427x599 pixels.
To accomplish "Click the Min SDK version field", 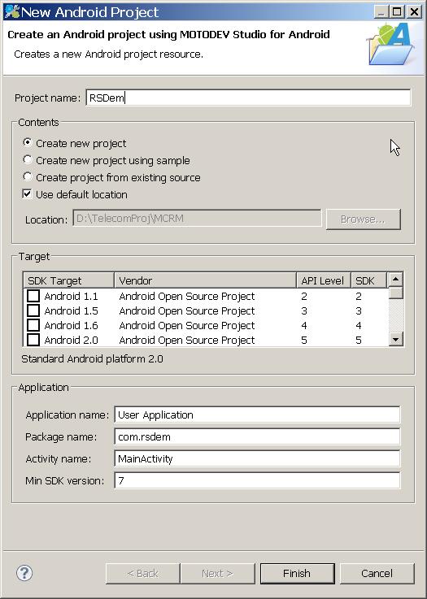I will tap(257, 480).
